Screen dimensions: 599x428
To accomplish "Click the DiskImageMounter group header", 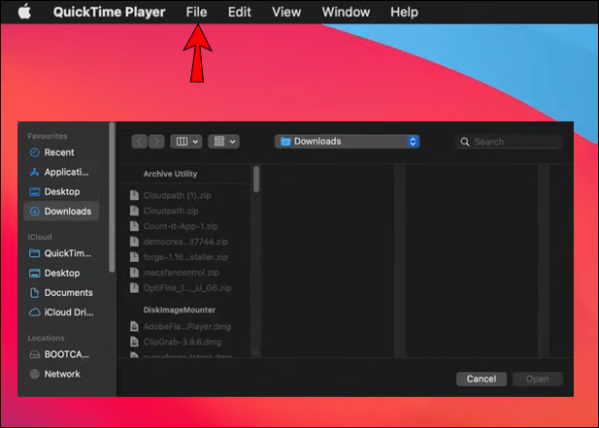I will (x=180, y=310).
